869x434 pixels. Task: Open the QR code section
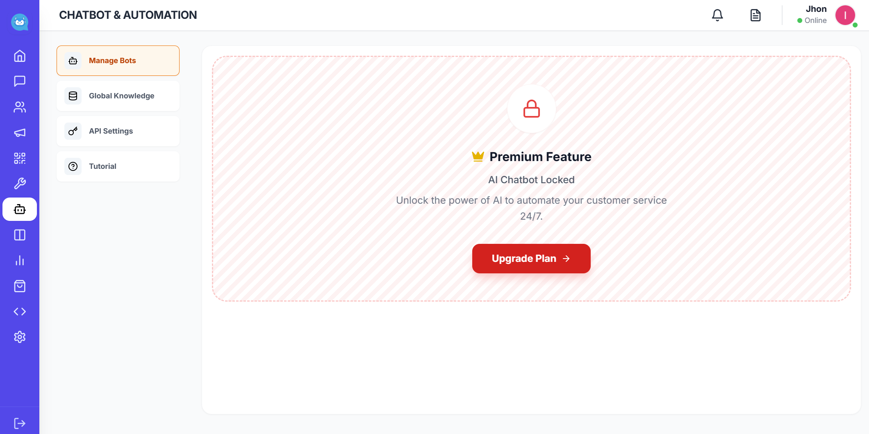click(x=19, y=158)
